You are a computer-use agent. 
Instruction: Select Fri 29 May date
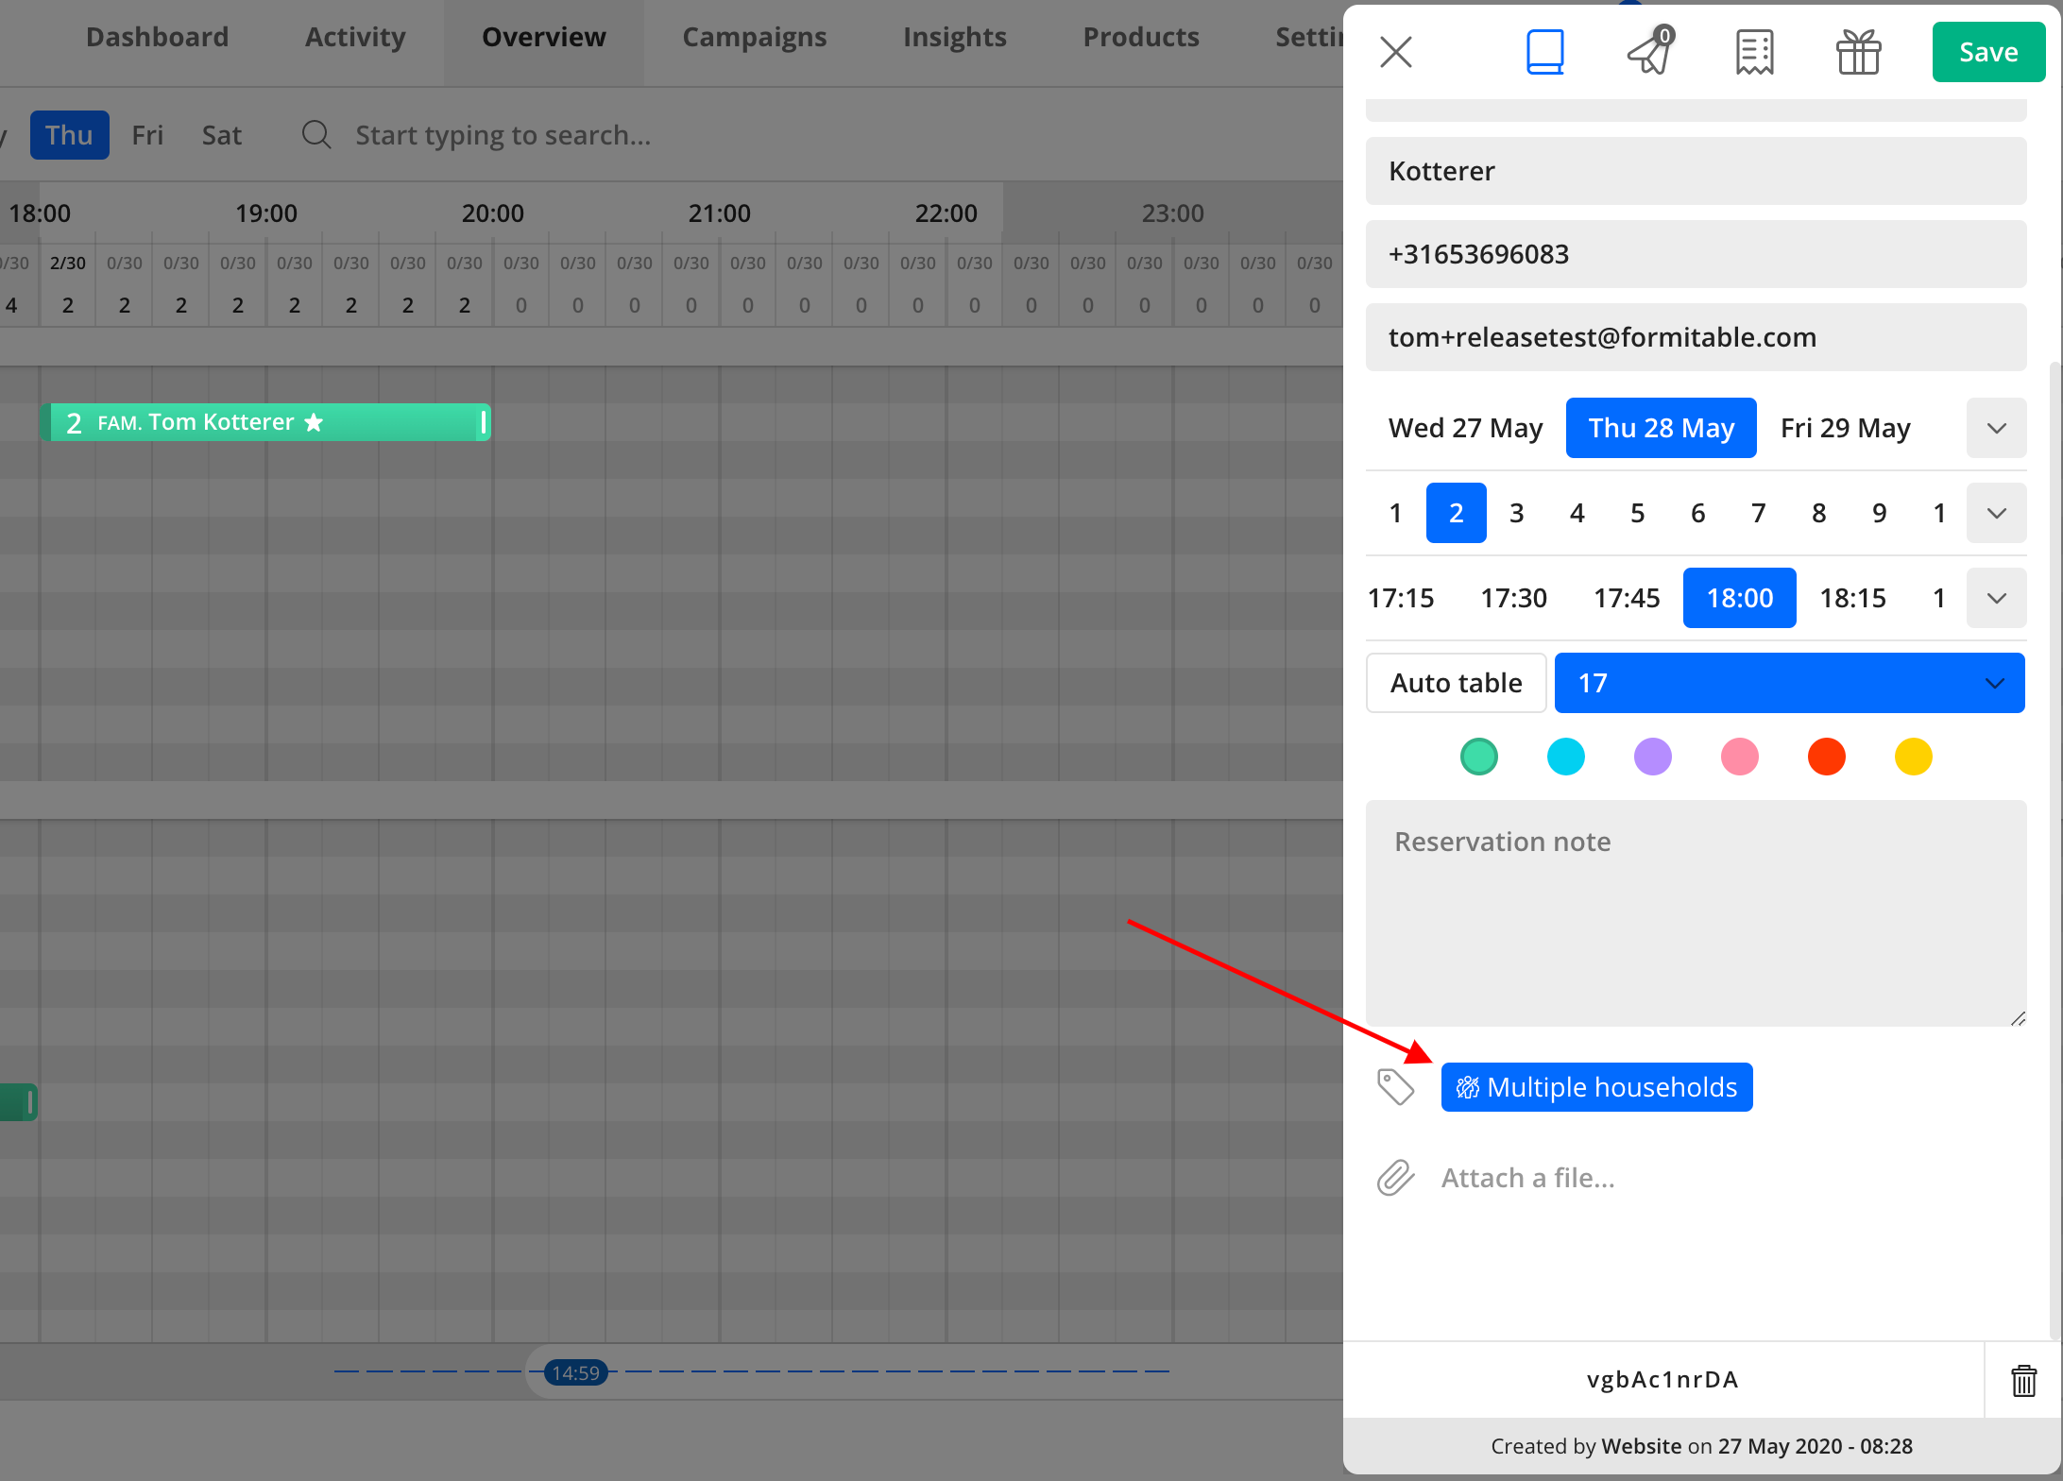coord(1845,428)
